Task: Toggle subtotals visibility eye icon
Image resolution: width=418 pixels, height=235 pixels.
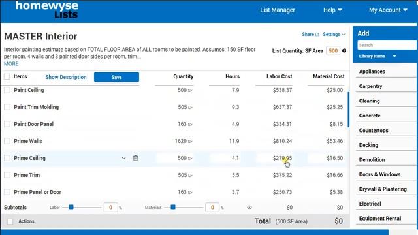Action: click(x=249, y=208)
